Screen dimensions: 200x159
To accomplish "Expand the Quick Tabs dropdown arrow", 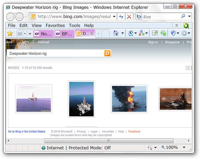I will [25, 33].
